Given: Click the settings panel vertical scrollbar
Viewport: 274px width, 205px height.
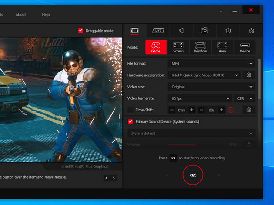Looking at the screenshot, I should (259, 79).
